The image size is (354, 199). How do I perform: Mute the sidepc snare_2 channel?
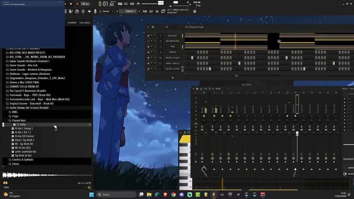pos(148,63)
